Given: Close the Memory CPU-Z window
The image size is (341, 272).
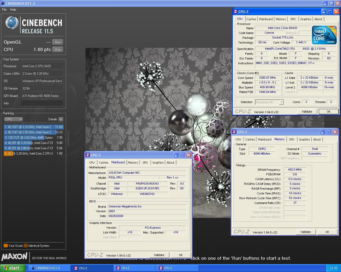Looking at the screenshot, I should (x=335, y=132).
